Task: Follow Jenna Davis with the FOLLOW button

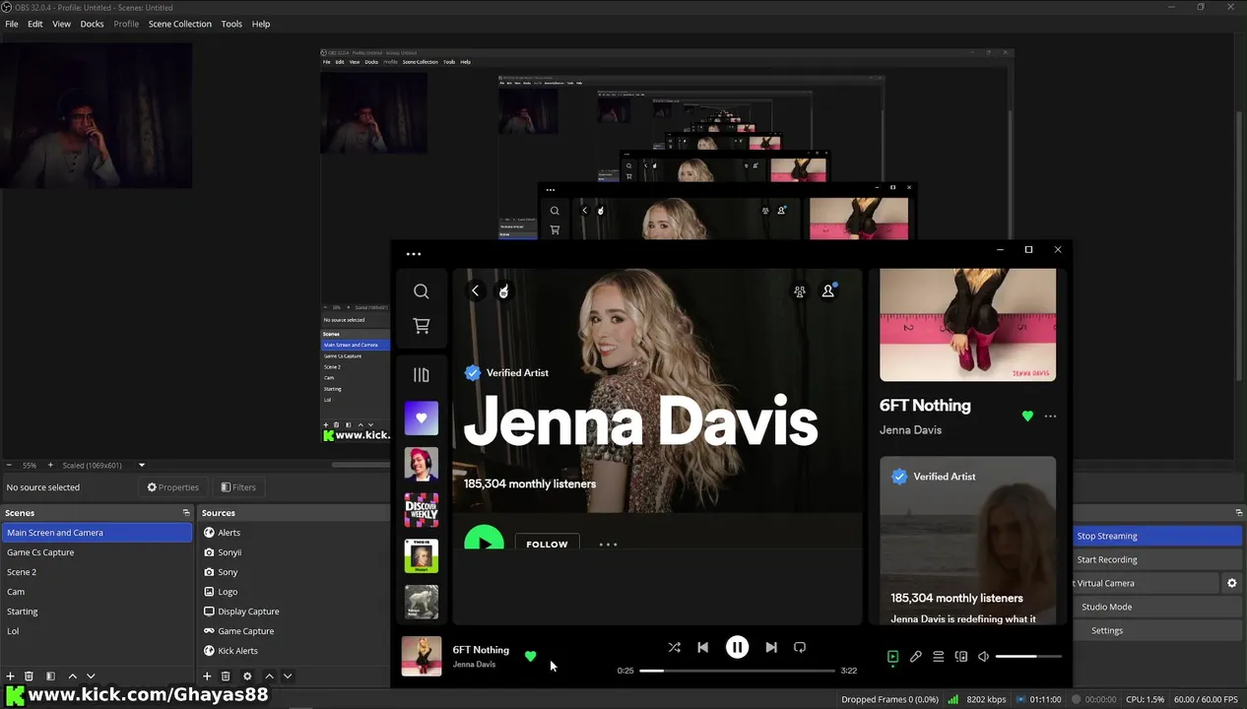Action: [547, 544]
